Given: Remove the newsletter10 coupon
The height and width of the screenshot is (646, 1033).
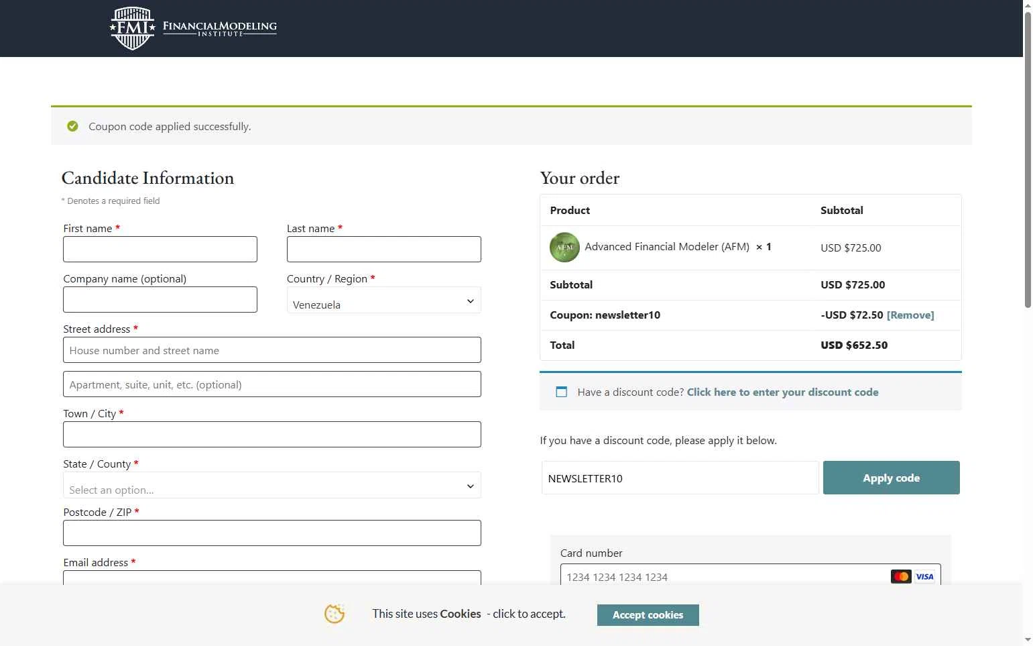Looking at the screenshot, I should pos(910,315).
